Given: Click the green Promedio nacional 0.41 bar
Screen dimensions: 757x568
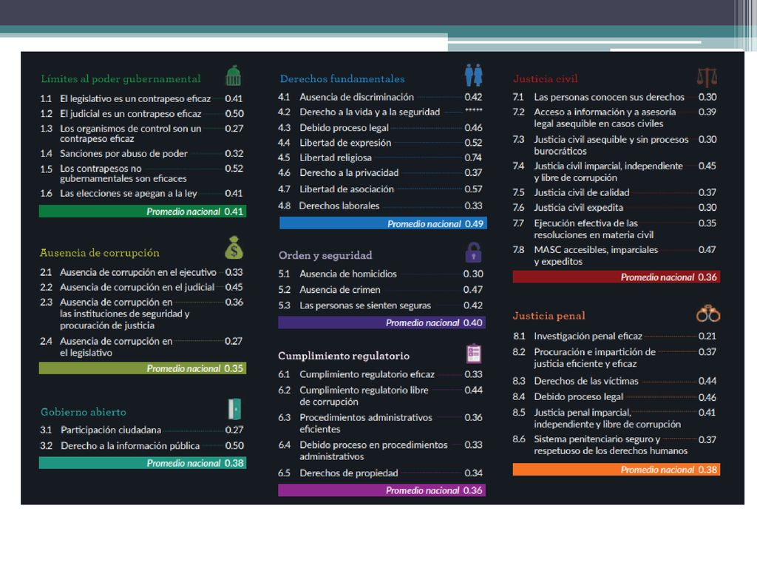Looking at the screenshot, I should [143, 212].
